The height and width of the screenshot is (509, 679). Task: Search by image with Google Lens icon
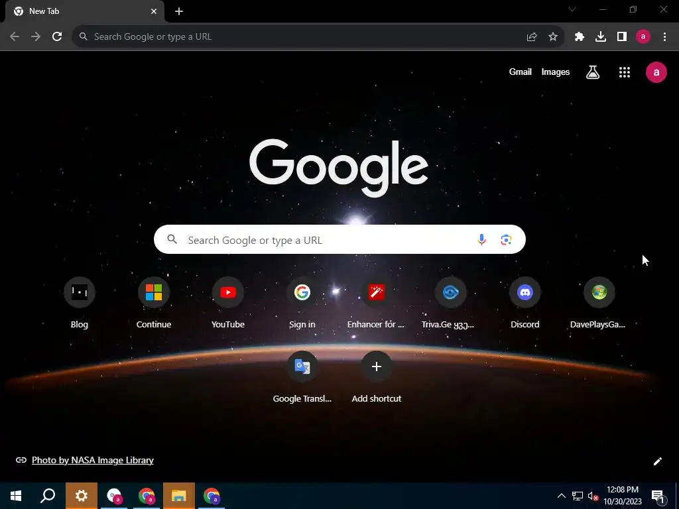(x=506, y=239)
